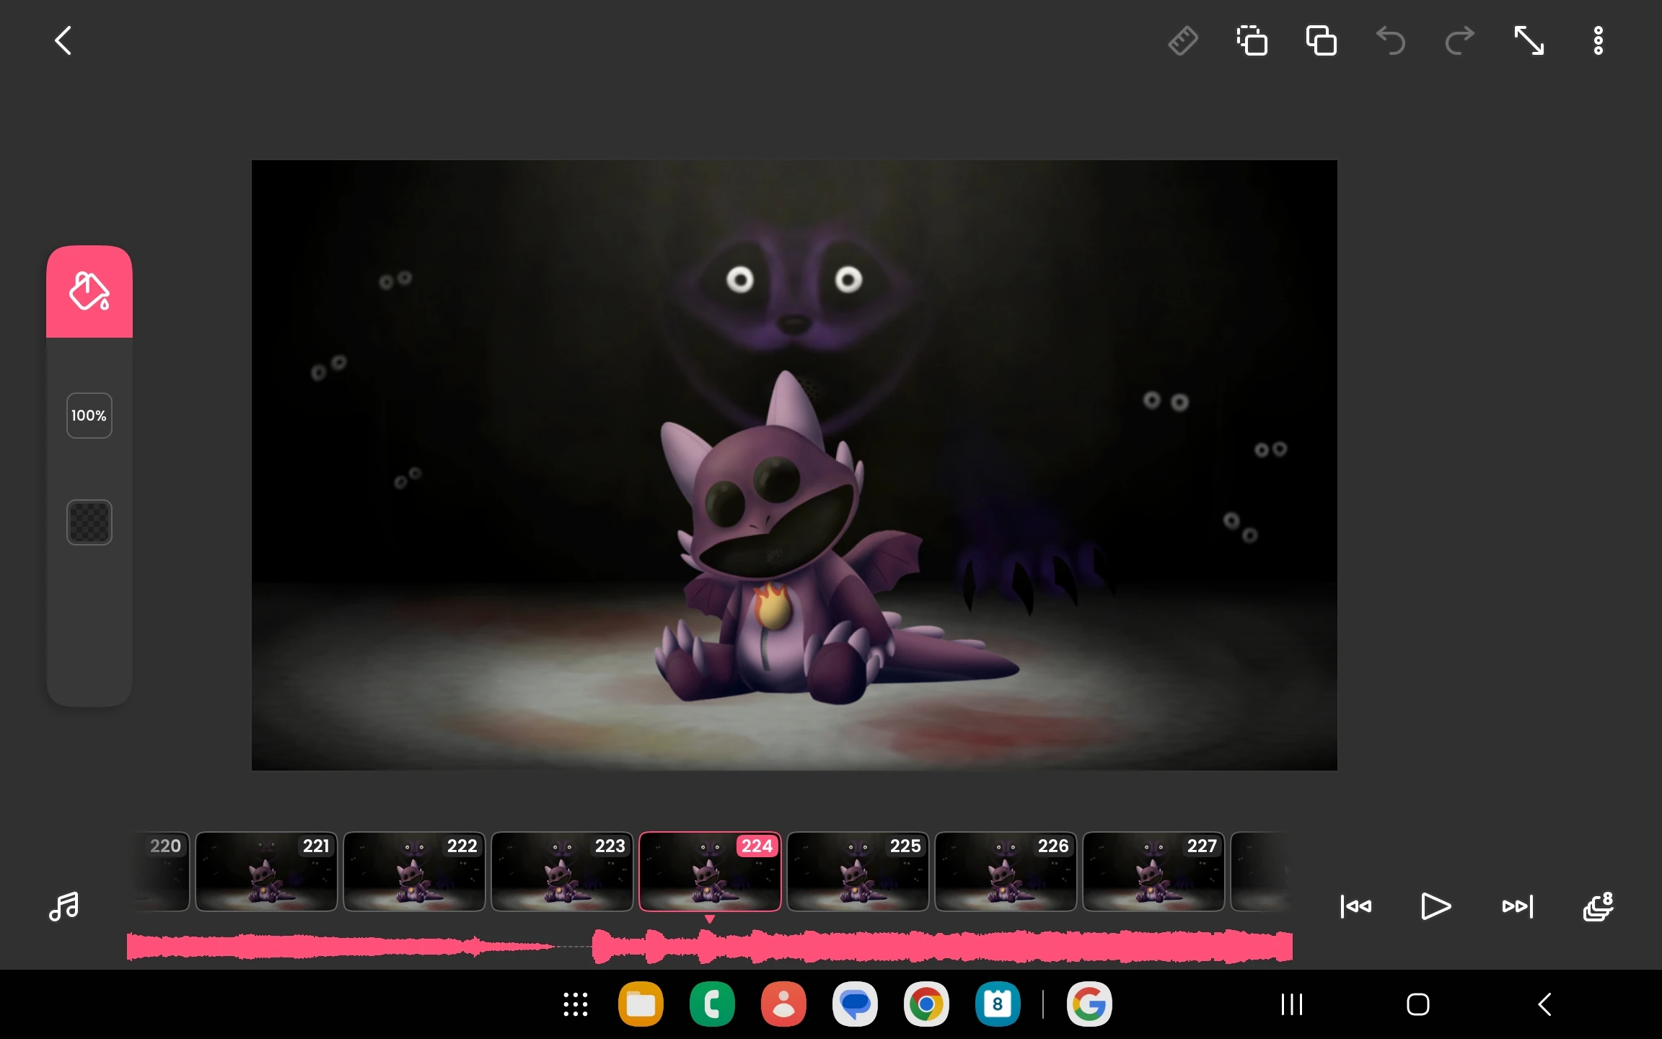This screenshot has height=1039, width=1662.
Task: Open the more options overflow menu
Action: point(1598,41)
